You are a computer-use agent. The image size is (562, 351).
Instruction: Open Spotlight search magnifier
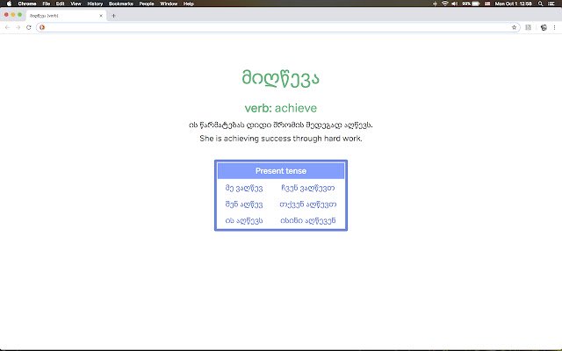pos(540,4)
